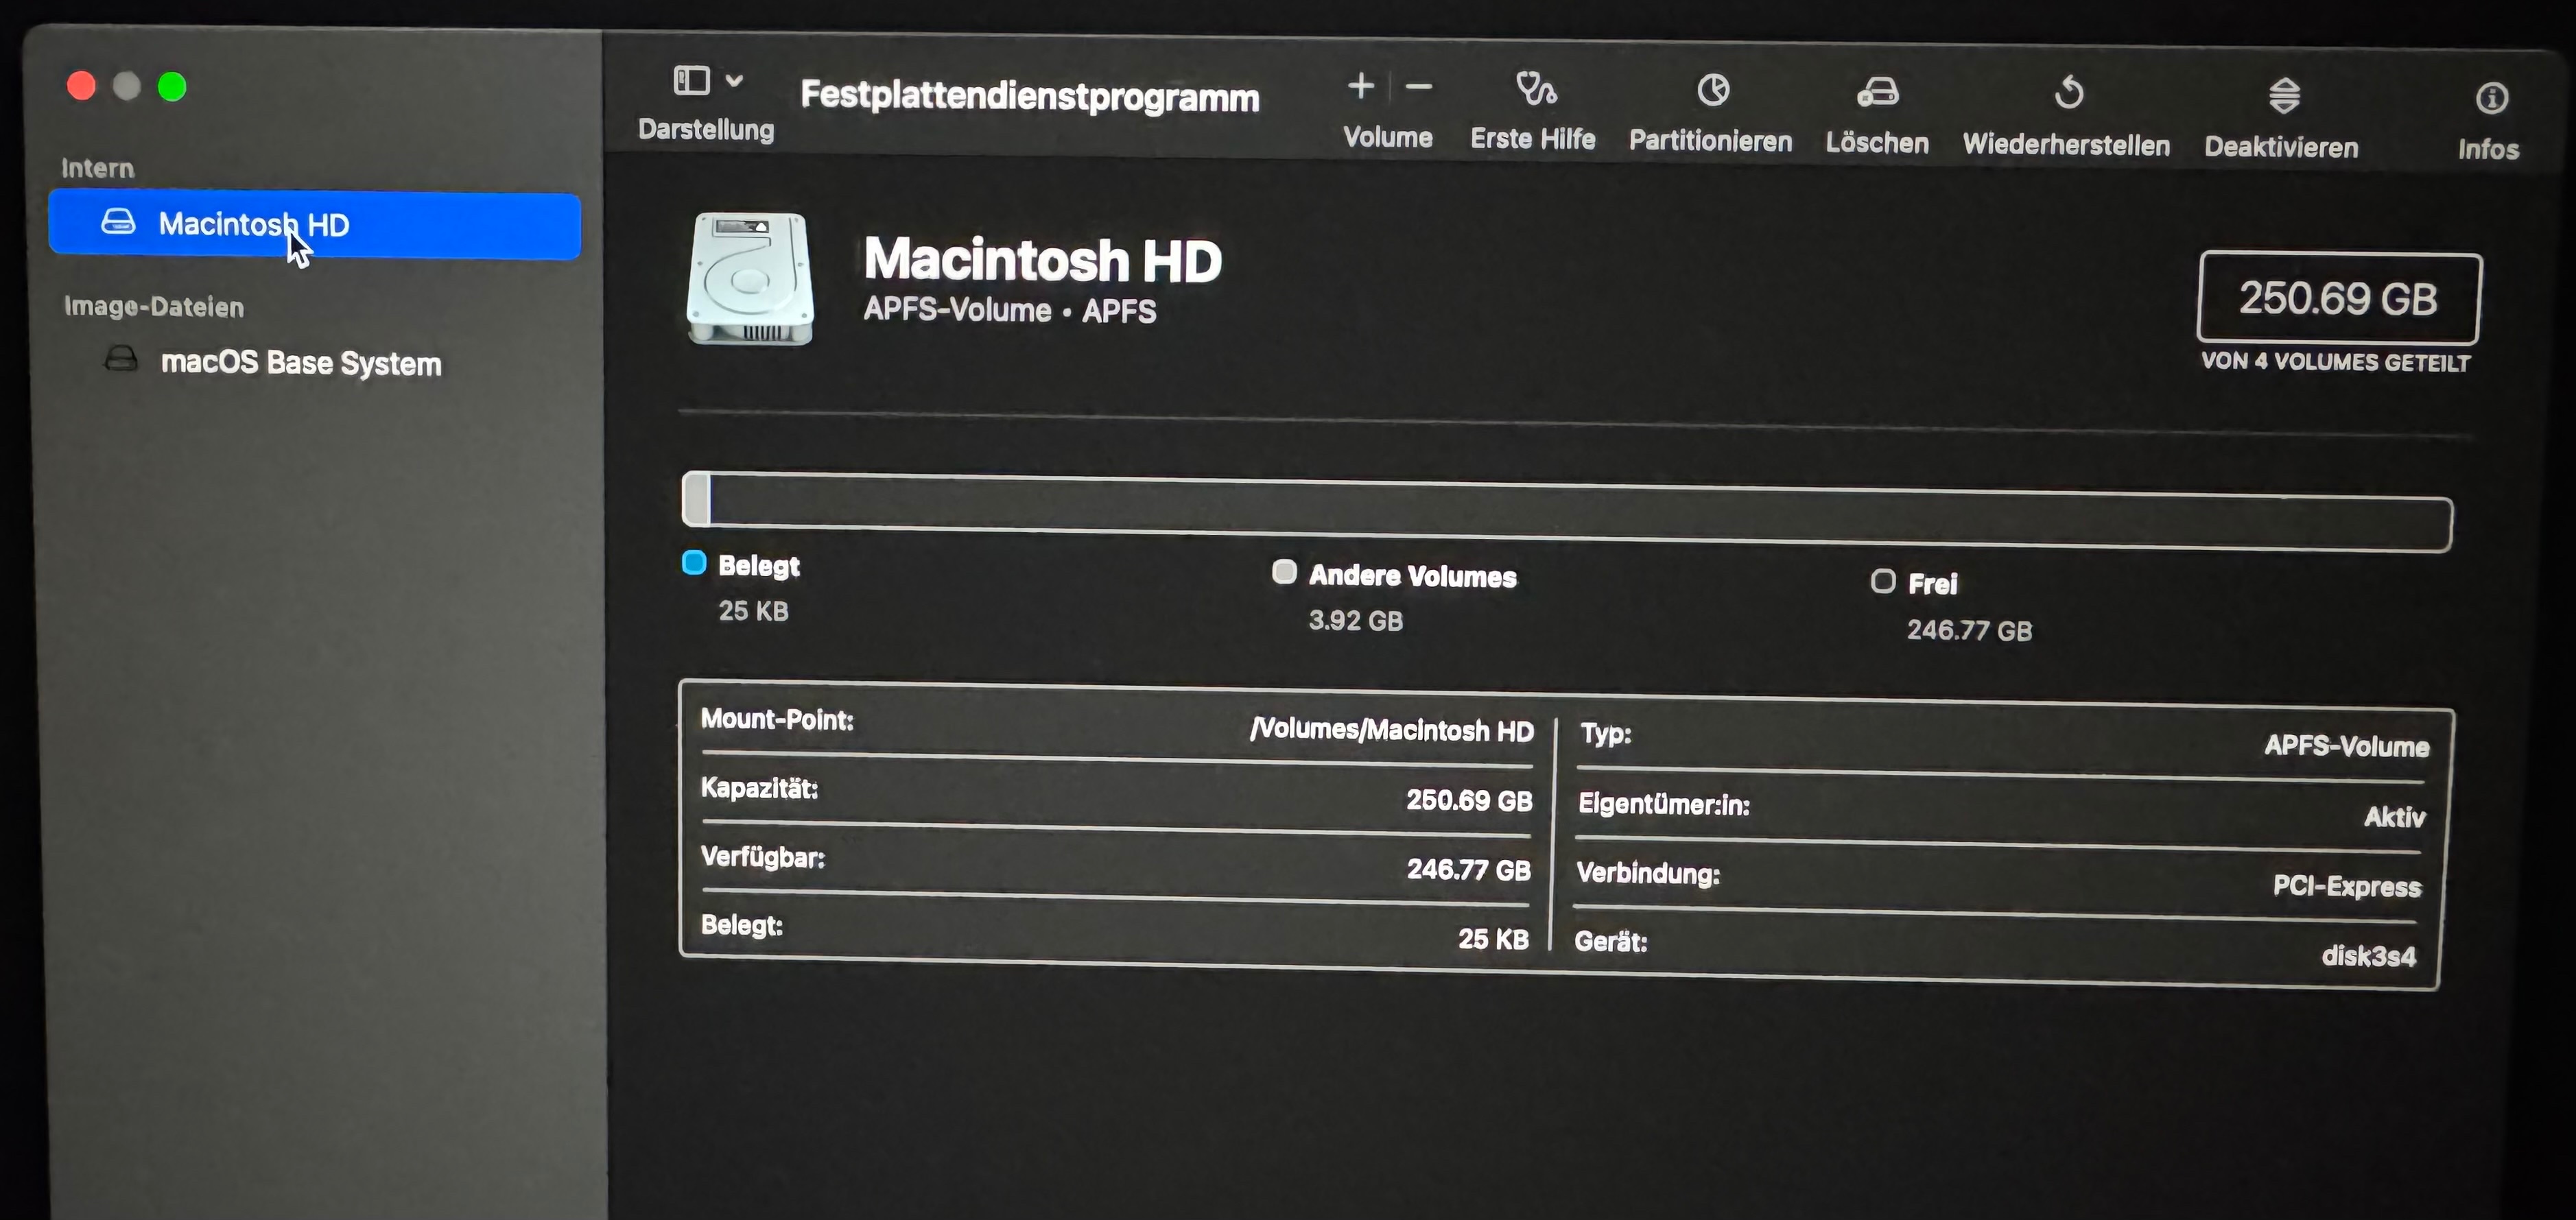The image size is (2576, 1220).
Task: Click the Andere Volumes legend swatch
Action: tap(1284, 572)
